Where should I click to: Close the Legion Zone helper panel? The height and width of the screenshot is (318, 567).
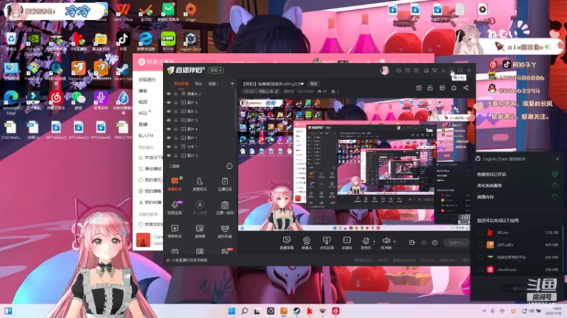tap(557, 158)
